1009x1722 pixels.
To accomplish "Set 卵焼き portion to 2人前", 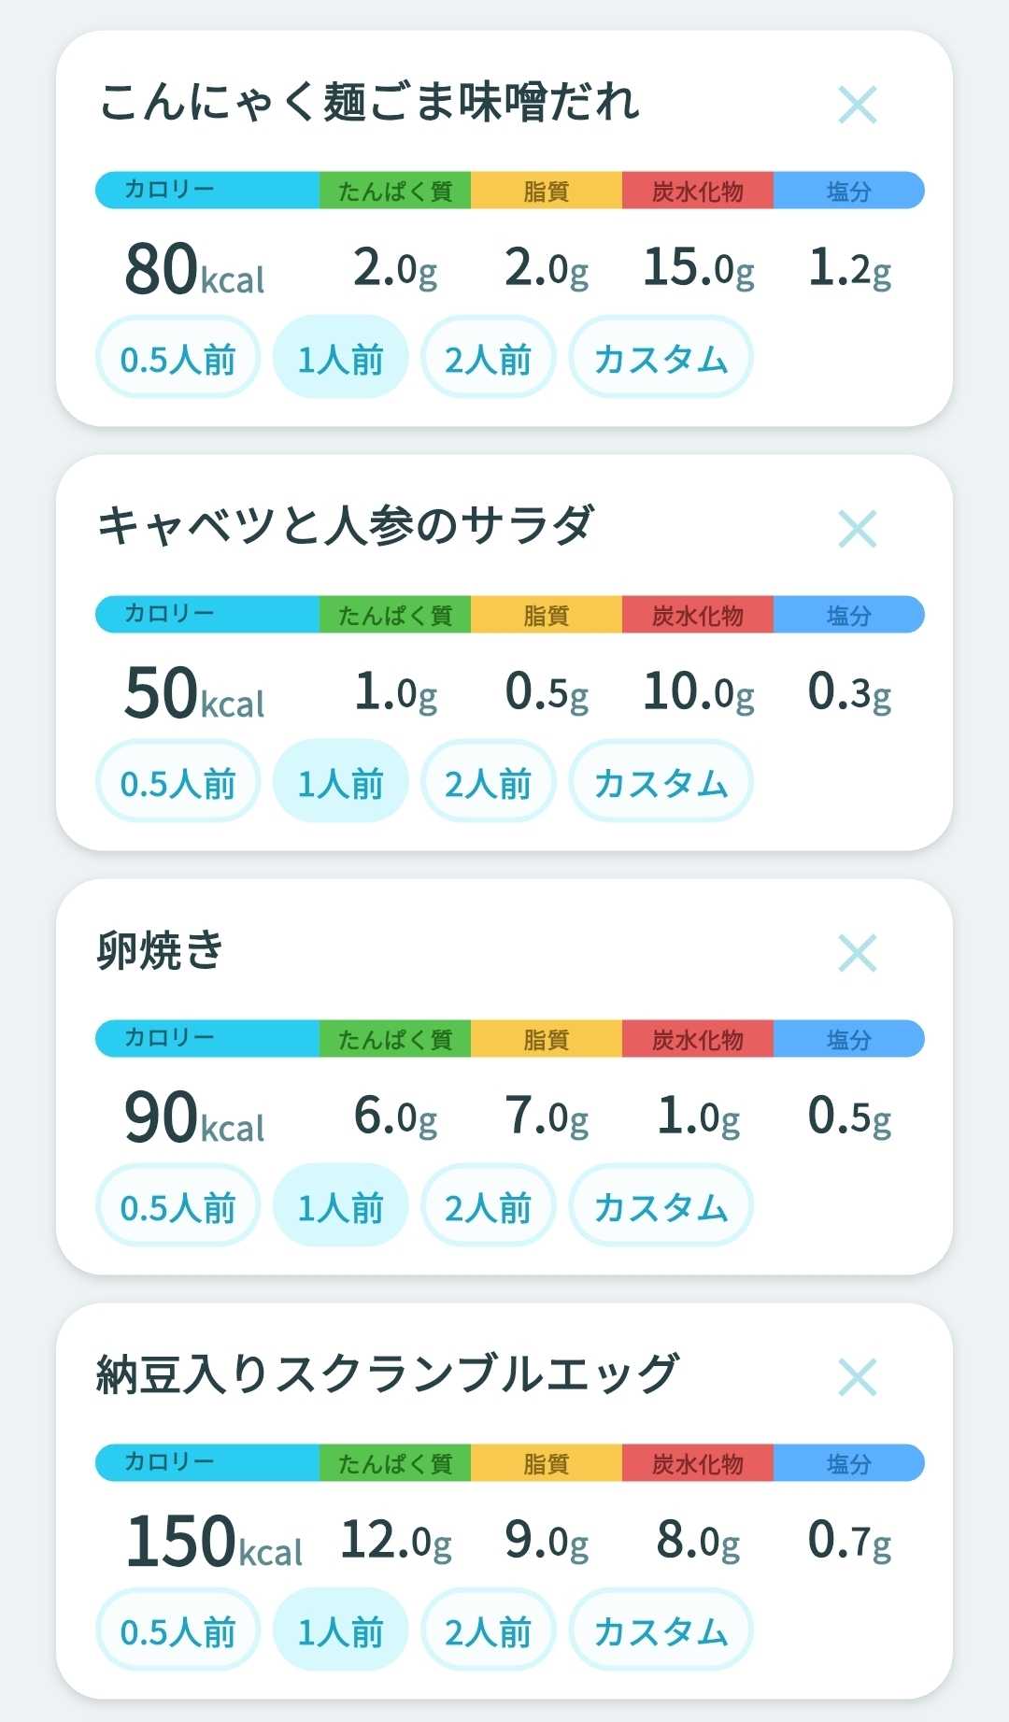I will click(x=488, y=1206).
